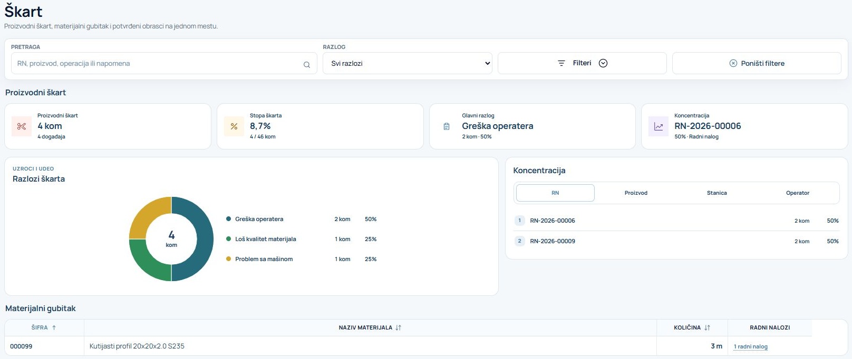Switch to the RN concentration tab

pyautogui.click(x=555, y=193)
